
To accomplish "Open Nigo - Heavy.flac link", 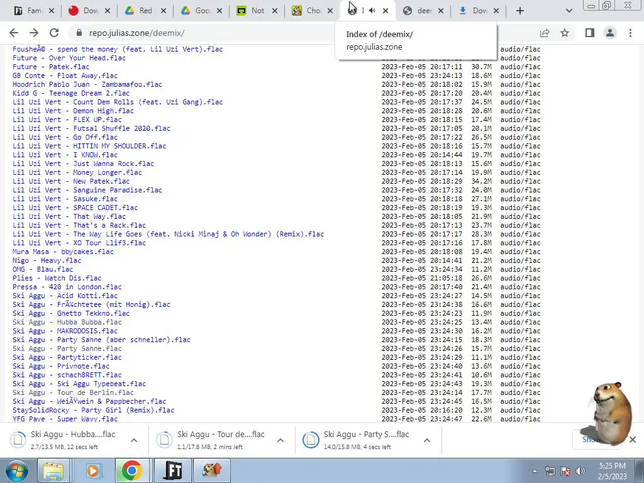I will (47, 260).
